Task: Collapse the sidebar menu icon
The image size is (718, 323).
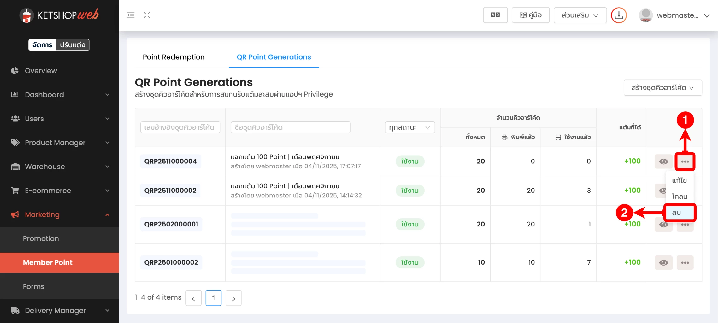Action: [x=131, y=15]
